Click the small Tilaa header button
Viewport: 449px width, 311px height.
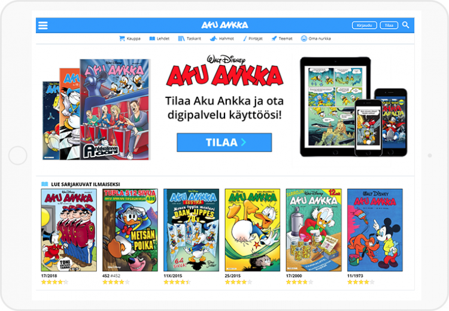(389, 25)
